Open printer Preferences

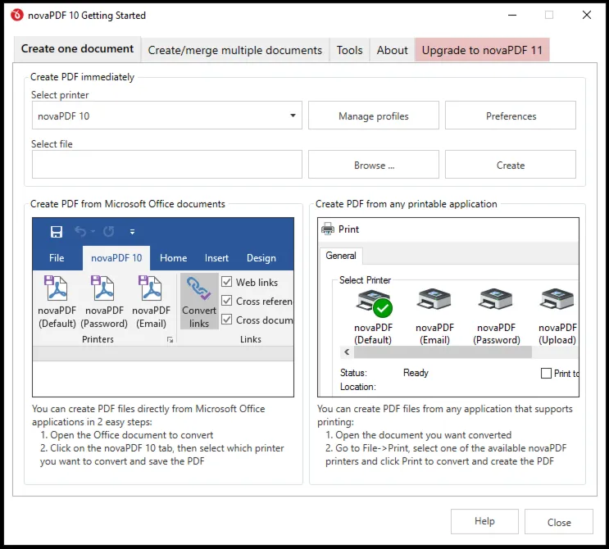tap(511, 116)
